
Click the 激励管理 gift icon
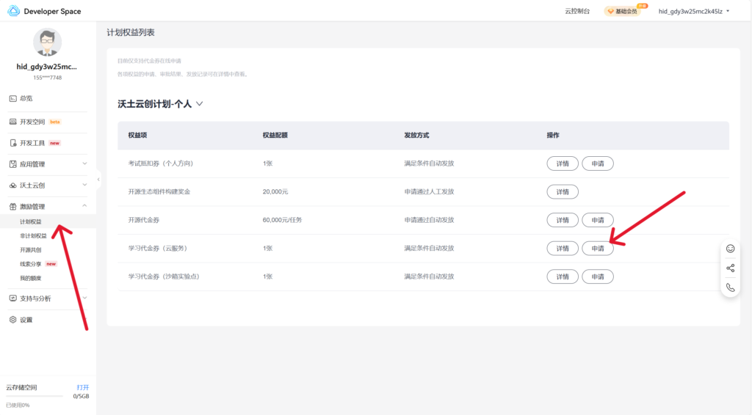(13, 207)
